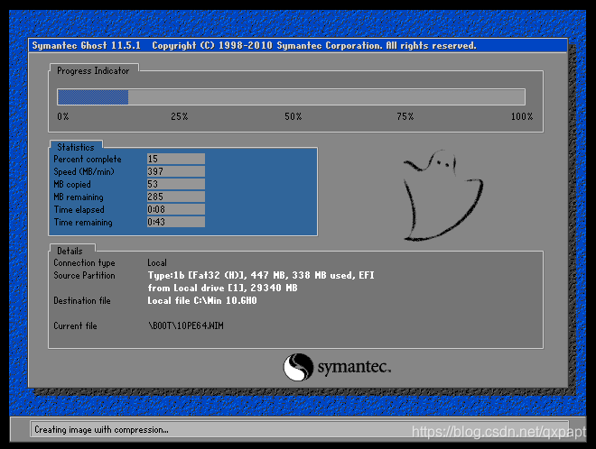The width and height of the screenshot is (596, 449).
Task: Click the ghost mascot drawing
Action: click(442, 196)
